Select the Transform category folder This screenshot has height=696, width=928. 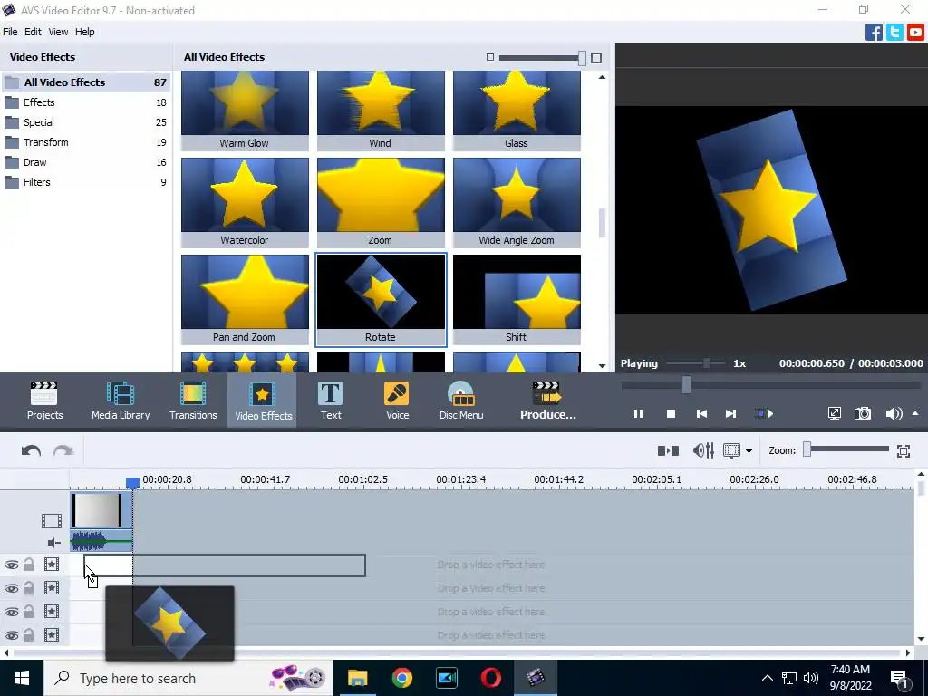(86, 142)
